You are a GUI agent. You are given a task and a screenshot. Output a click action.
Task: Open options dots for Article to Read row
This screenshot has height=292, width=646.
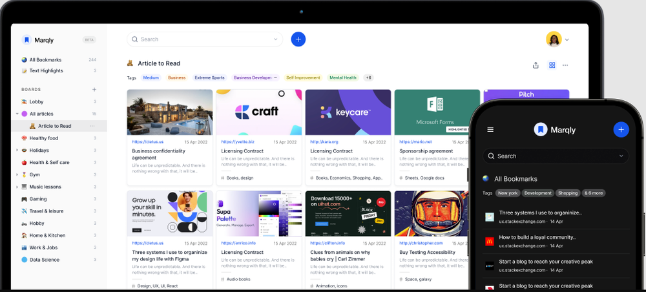click(92, 126)
